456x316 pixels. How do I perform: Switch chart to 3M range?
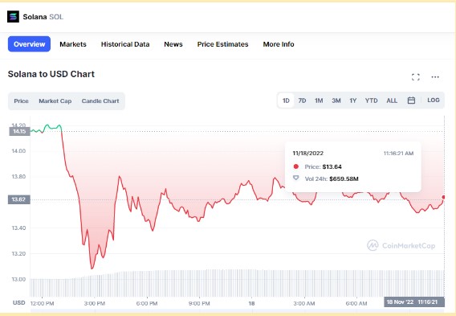click(x=336, y=101)
